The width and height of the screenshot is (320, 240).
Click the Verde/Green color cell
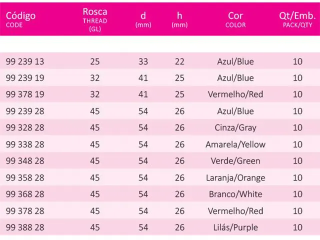tap(235, 161)
